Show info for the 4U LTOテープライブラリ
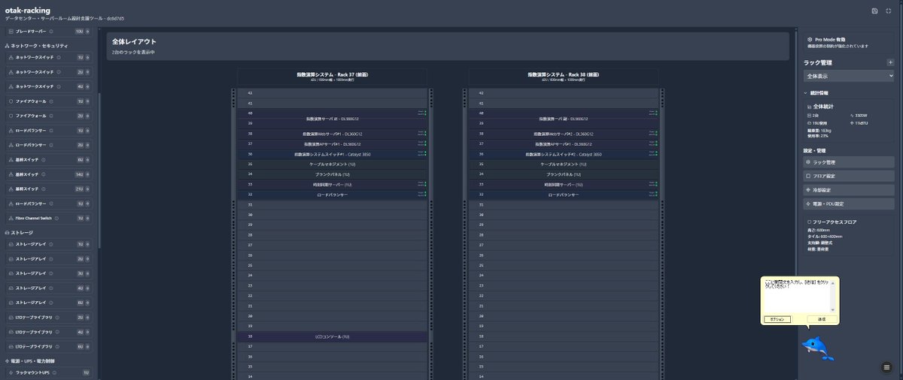 tap(58, 332)
